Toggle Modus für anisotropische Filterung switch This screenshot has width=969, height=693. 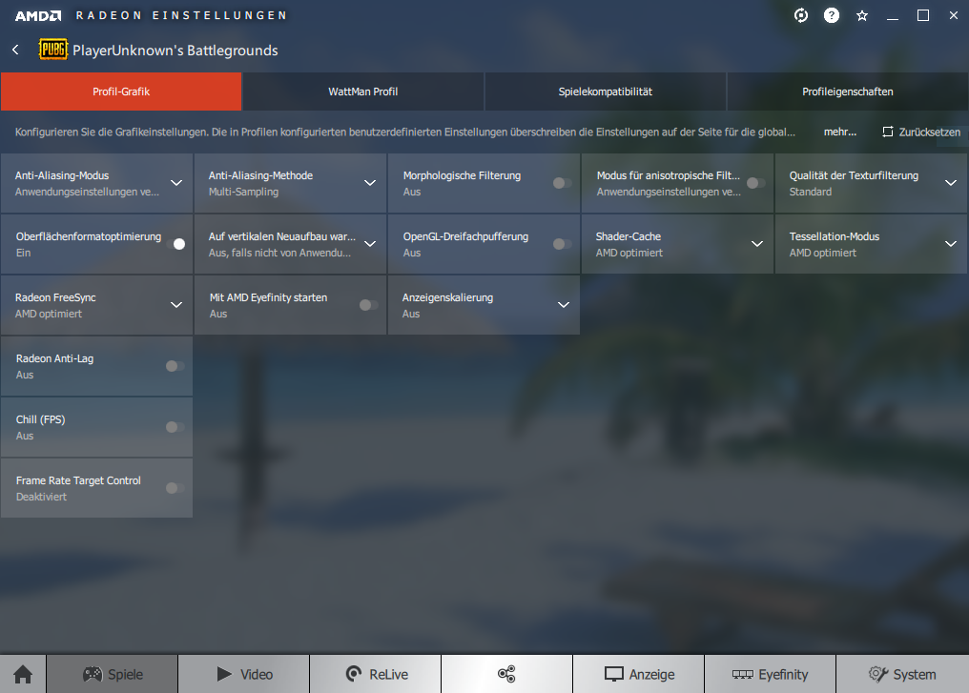[x=755, y=183]
